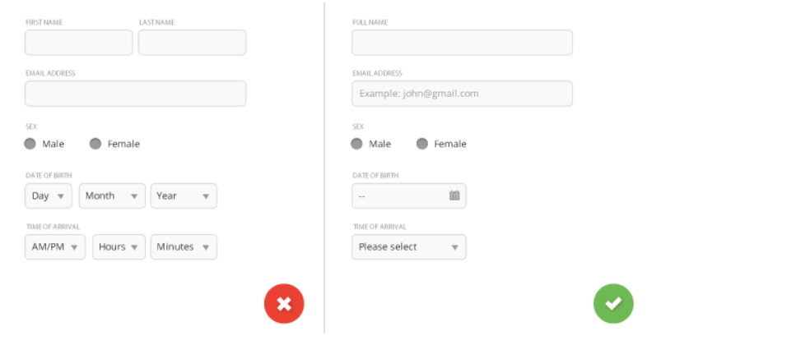Click the Date of Birth date field

pyautogui.click(x=409, y=196)
